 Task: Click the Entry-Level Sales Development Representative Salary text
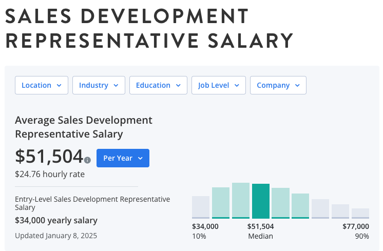click(92, 203)
